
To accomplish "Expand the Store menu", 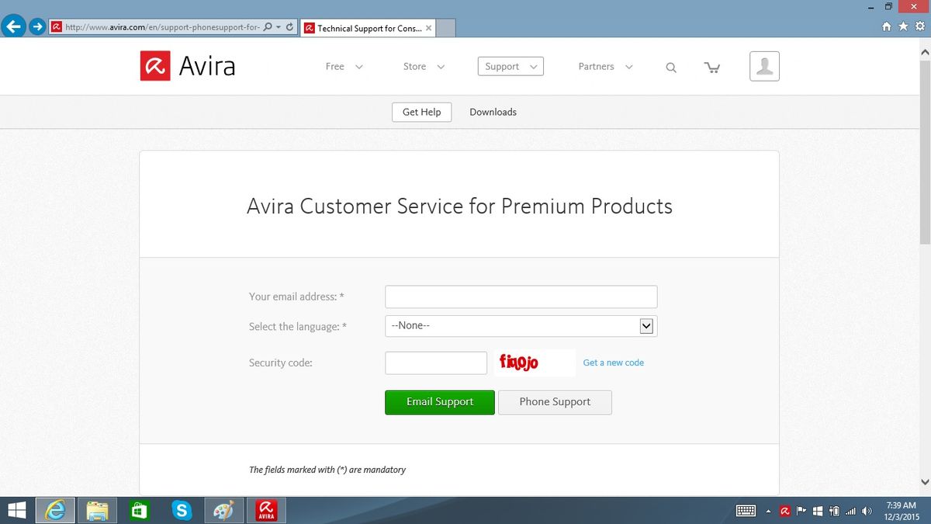I will tap(424, 67).
